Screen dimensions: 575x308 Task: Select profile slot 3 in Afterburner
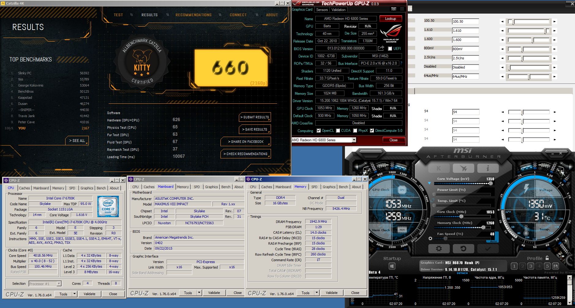(x=531, y=266)
